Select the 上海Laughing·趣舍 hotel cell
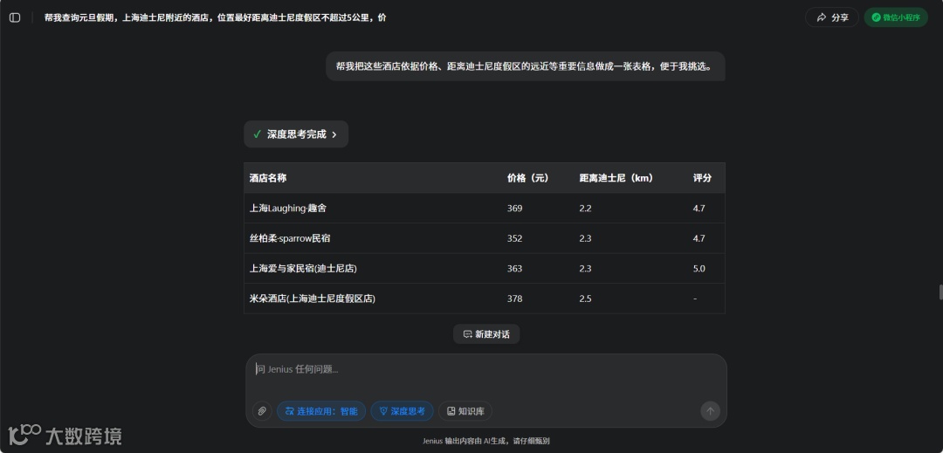 pyautogui.click(x=288, y=208)
